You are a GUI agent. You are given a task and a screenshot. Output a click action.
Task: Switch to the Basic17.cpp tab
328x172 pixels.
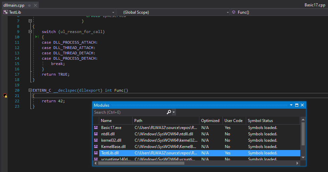[315, 5]
